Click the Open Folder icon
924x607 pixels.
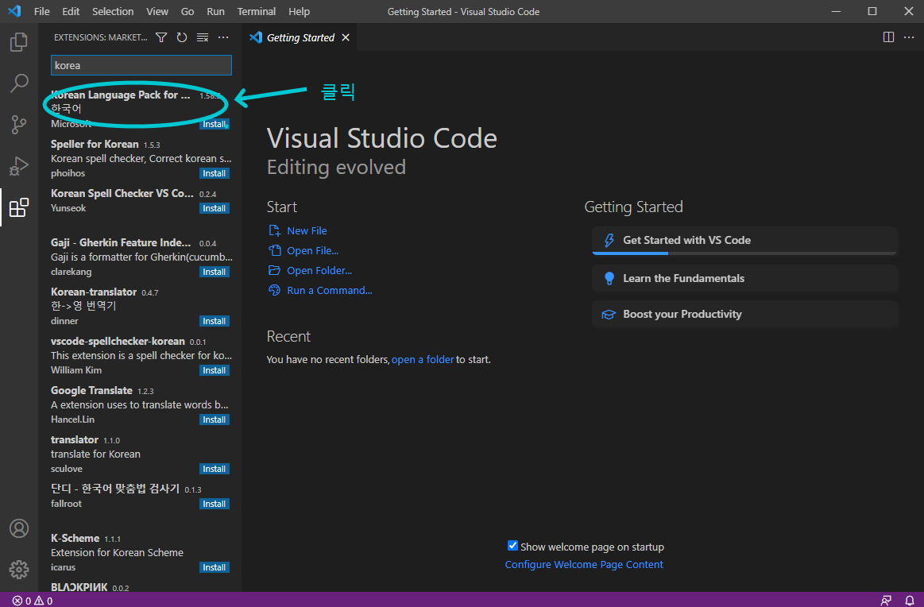click(275, 270)
